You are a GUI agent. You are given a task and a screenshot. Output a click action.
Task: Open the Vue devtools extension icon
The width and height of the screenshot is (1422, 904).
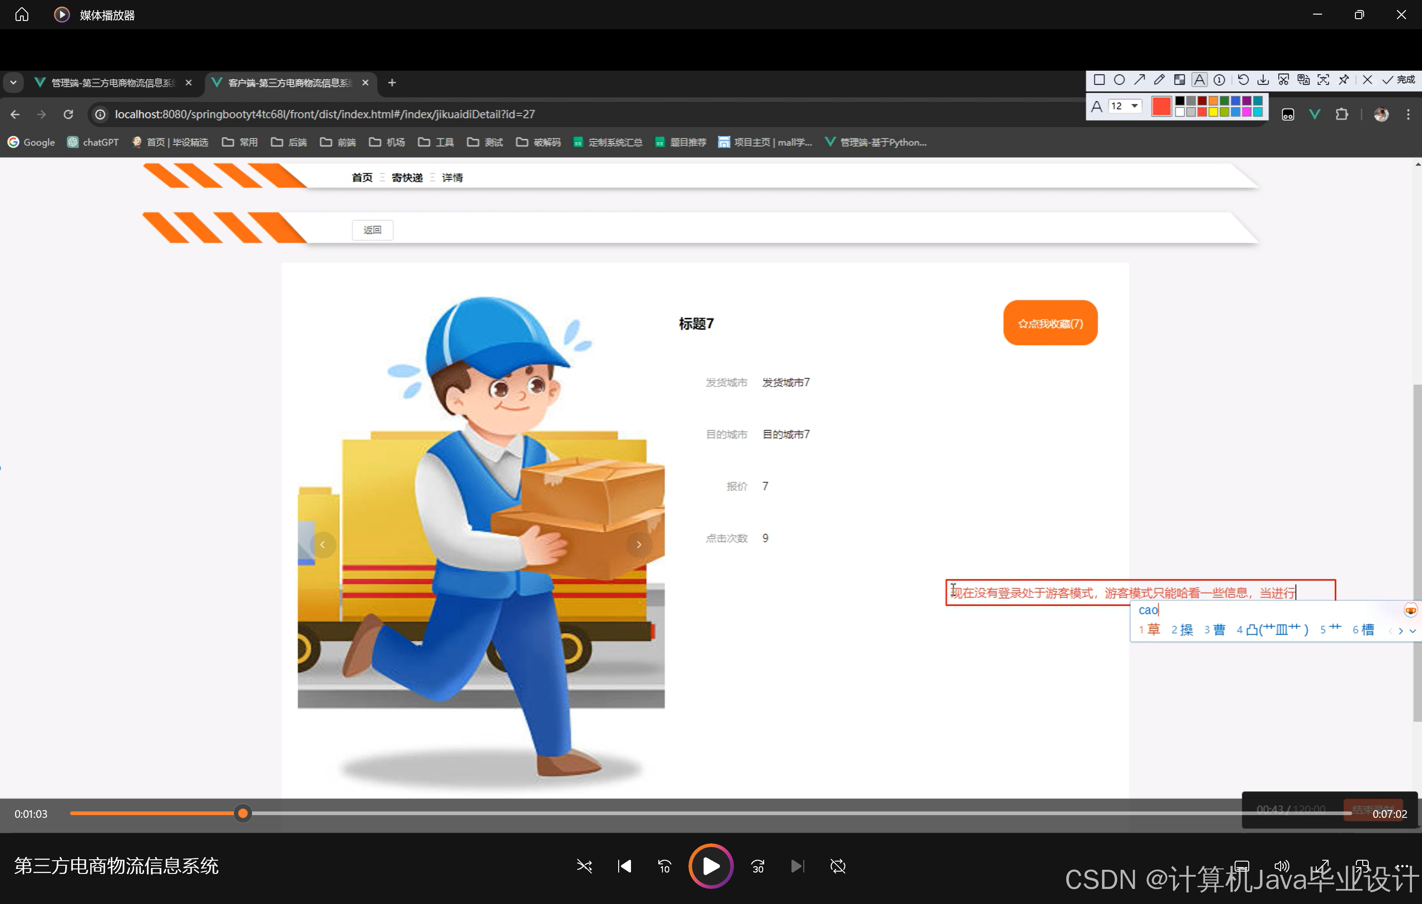pos(1314,114)
